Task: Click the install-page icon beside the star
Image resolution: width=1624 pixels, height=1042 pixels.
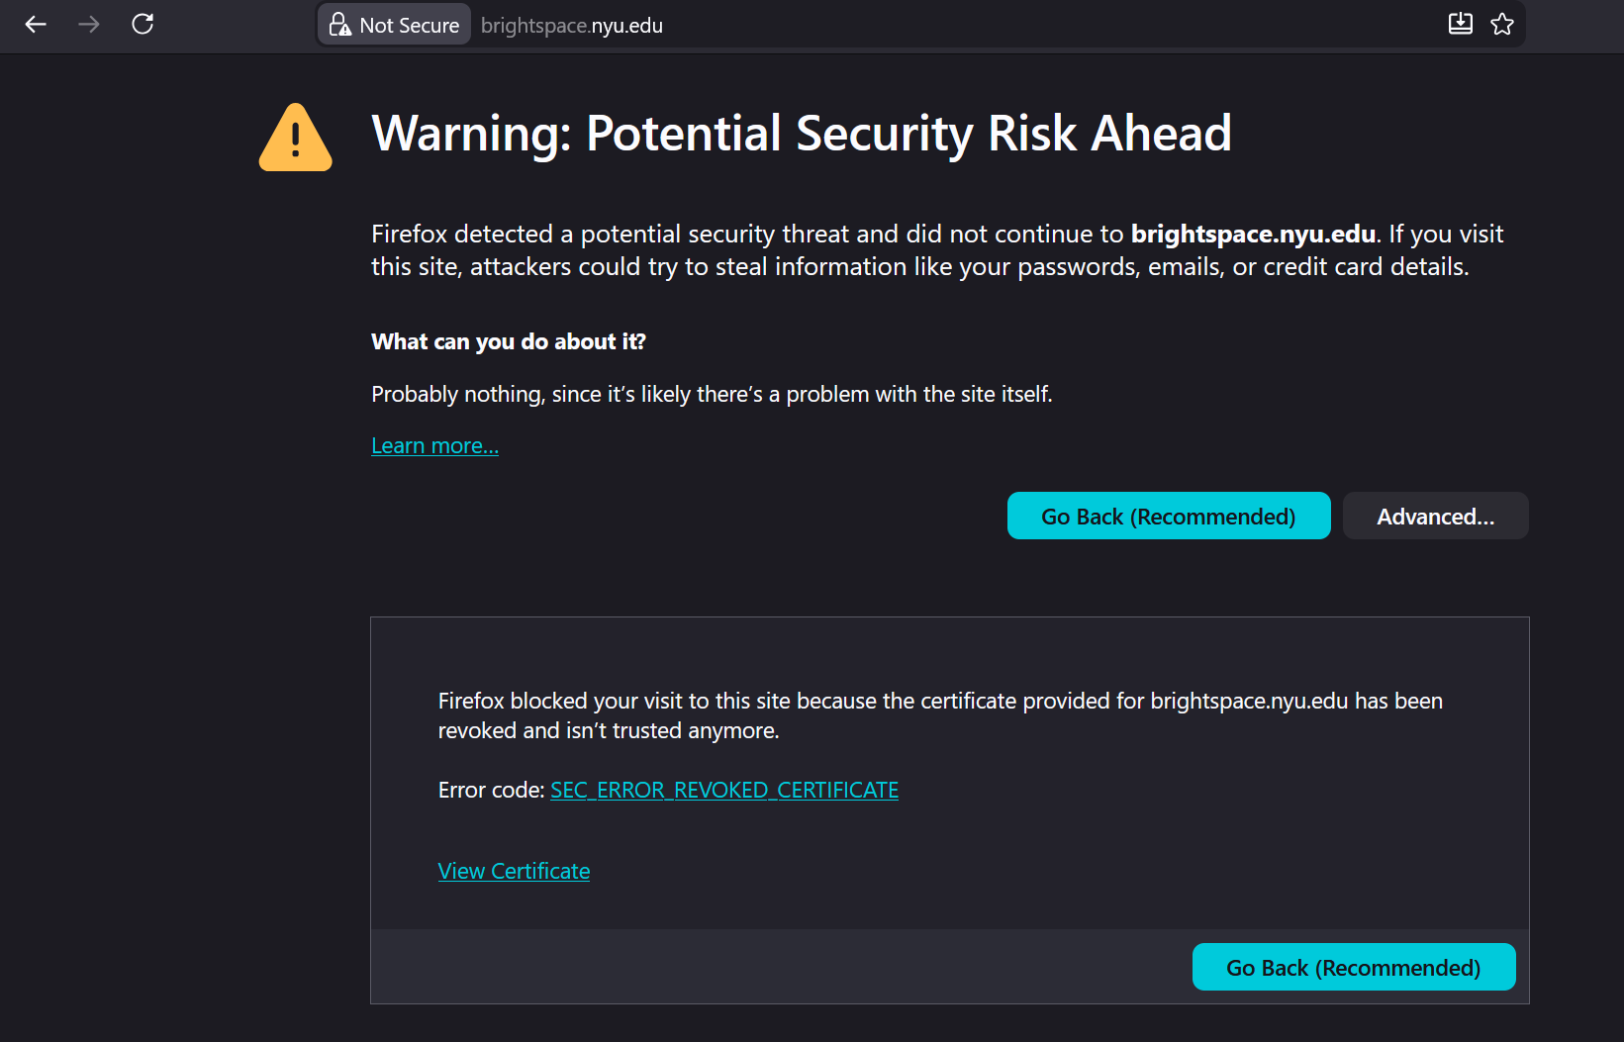Action: coord(1460,25)
